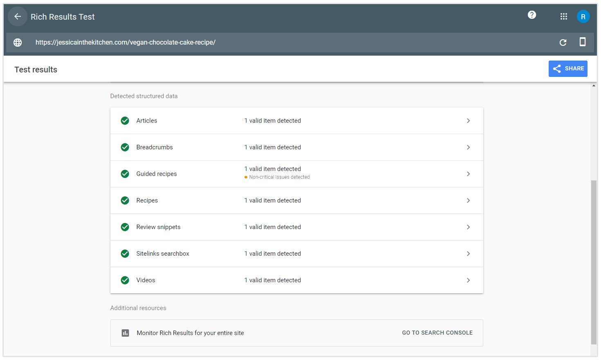This screenshot has width=601, height=360.
Task: Expand the Videos result chevron
Action: coord(468,280)
